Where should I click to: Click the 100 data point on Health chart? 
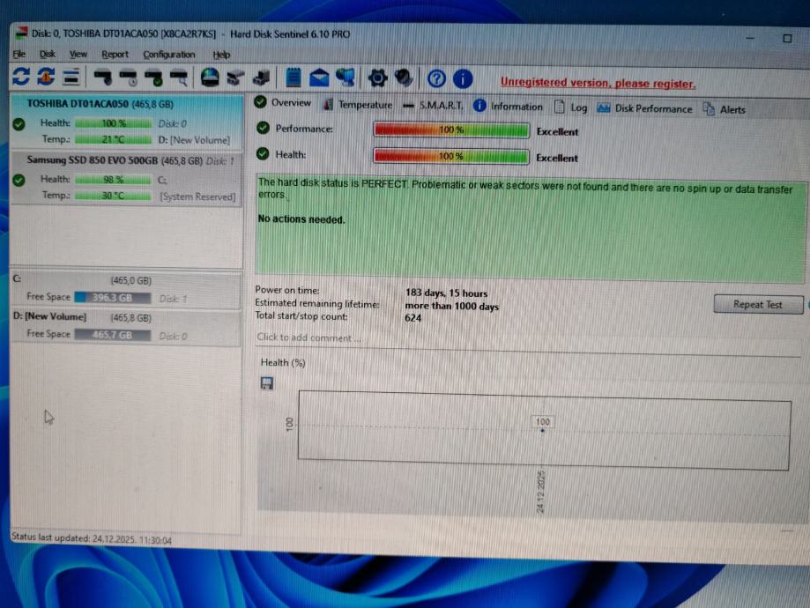pos(542,430)
